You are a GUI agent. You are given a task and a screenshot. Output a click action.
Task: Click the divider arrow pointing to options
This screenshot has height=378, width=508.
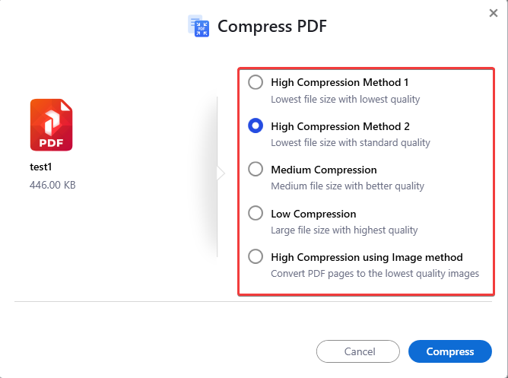(x=221, y=173)
